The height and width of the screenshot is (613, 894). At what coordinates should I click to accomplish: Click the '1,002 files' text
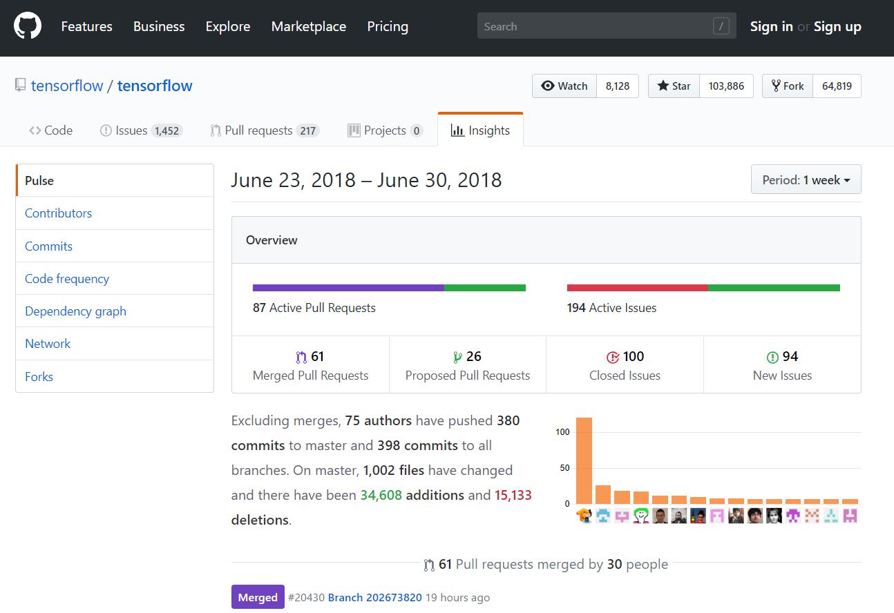point(394,470)
